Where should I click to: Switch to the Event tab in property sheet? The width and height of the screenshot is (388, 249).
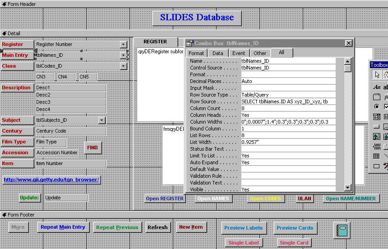[x=239, y=53]
